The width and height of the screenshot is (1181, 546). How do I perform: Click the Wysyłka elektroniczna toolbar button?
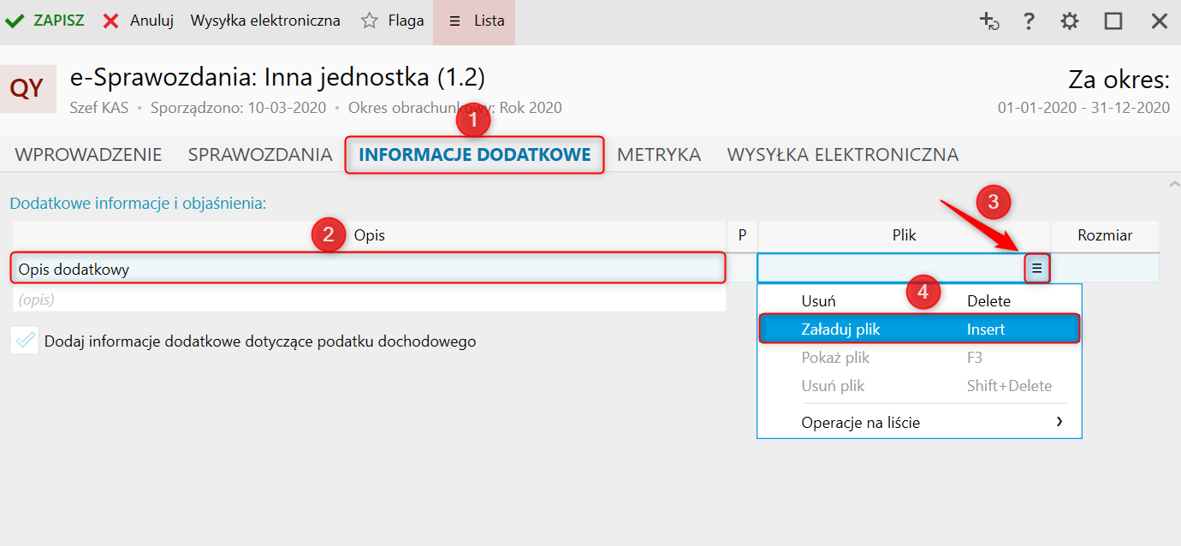point(265,21)
